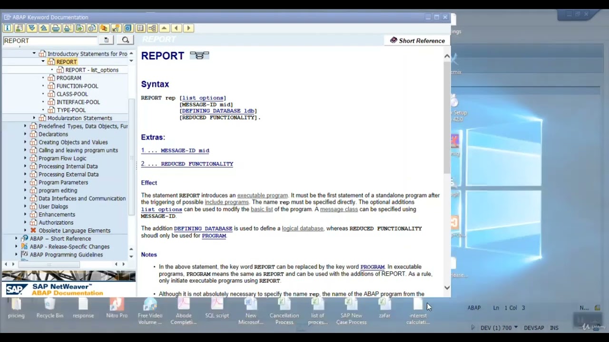Select REPORT - list_options in the tree

92,70
